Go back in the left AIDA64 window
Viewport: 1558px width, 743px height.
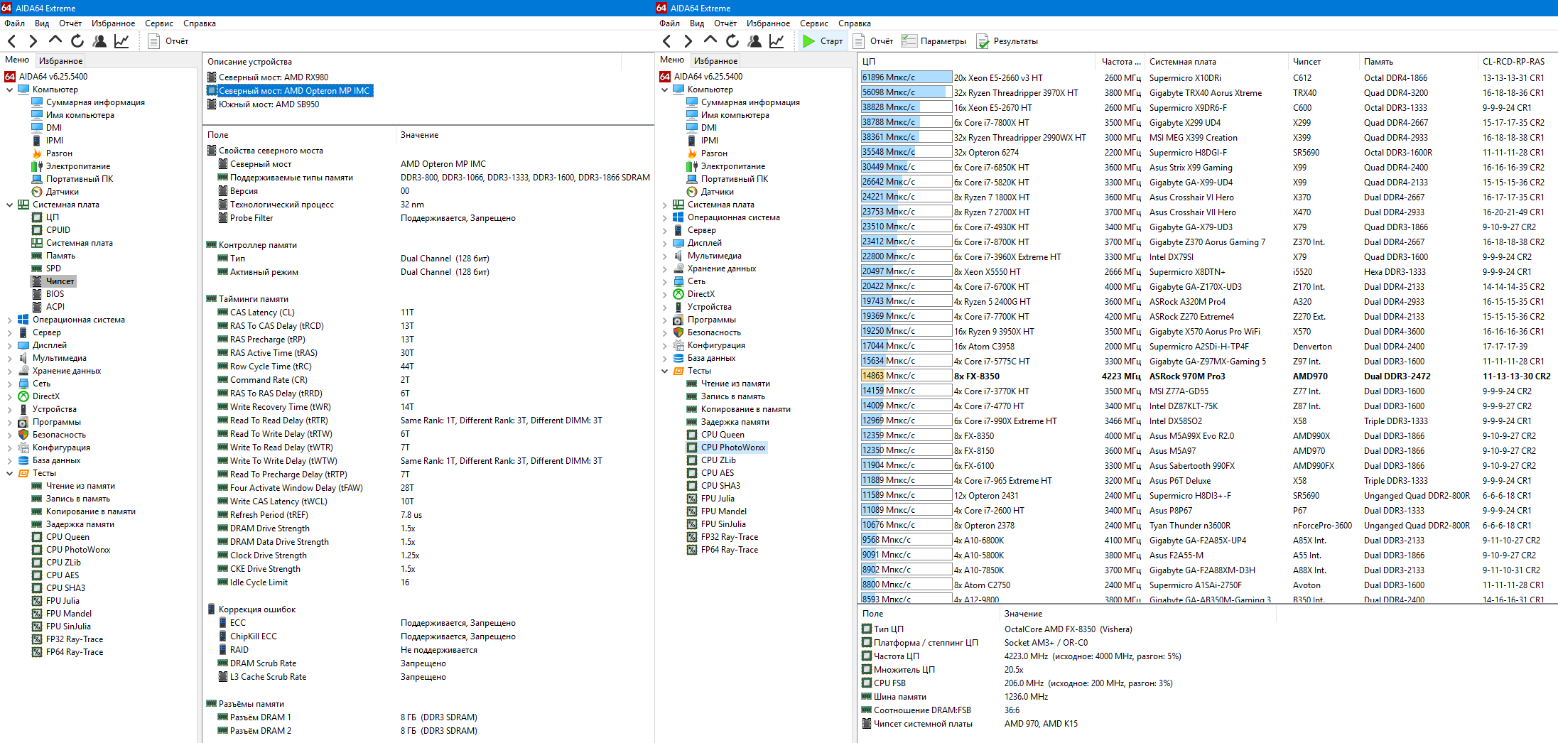pyautogui.click(x=12, y=41)
